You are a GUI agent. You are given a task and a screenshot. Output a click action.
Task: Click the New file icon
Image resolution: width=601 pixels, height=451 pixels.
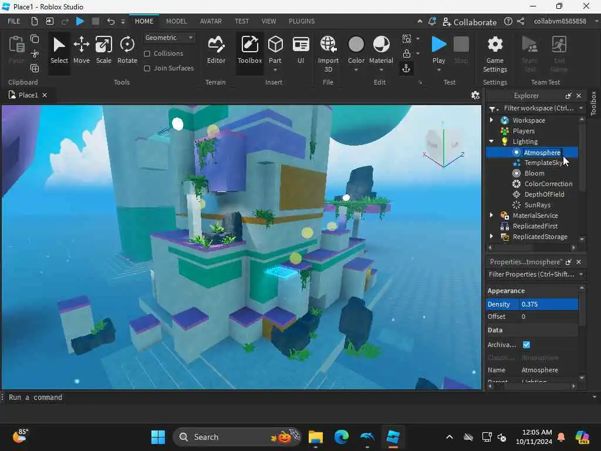pyautogui.click(x=35, y=22)
